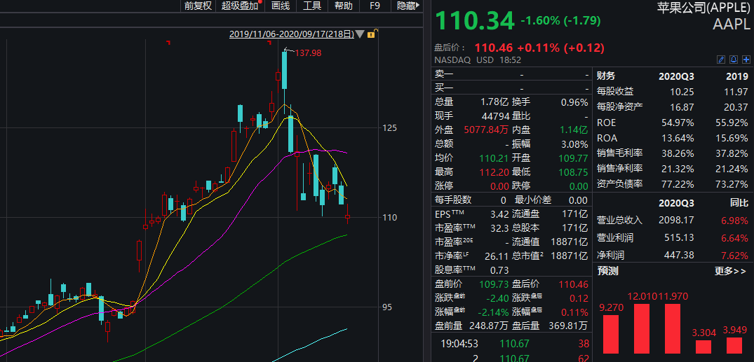Click the 最低 value 108.75

(x=574, y=172)
